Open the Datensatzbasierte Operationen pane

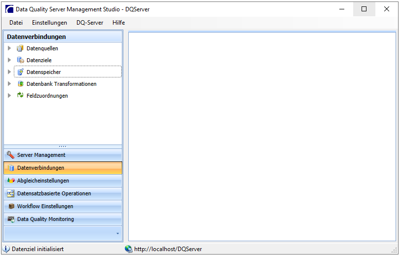63,193
